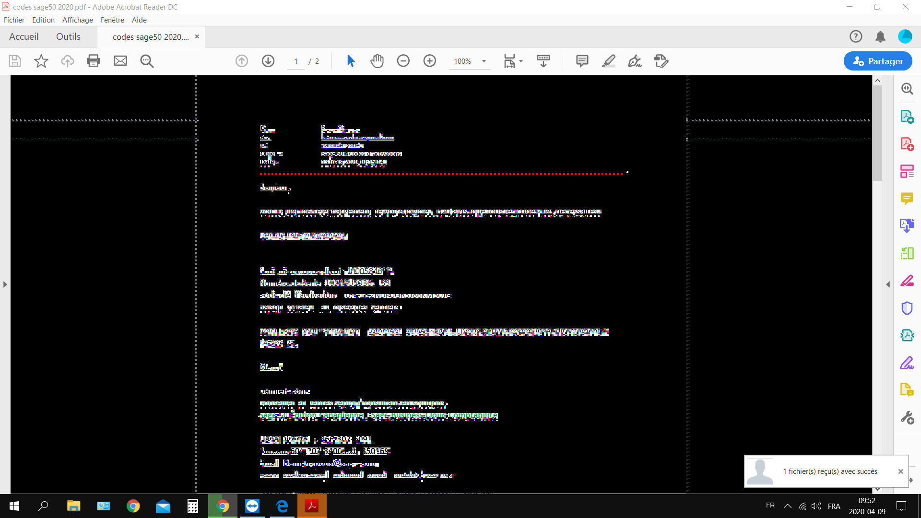Print the document using the printer icon
The height and width of the screenshot is (518, 921).
pos(94,61)
